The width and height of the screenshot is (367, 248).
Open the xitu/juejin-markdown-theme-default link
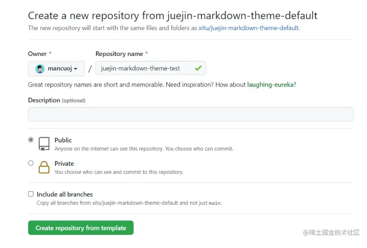tap(249, 28)
